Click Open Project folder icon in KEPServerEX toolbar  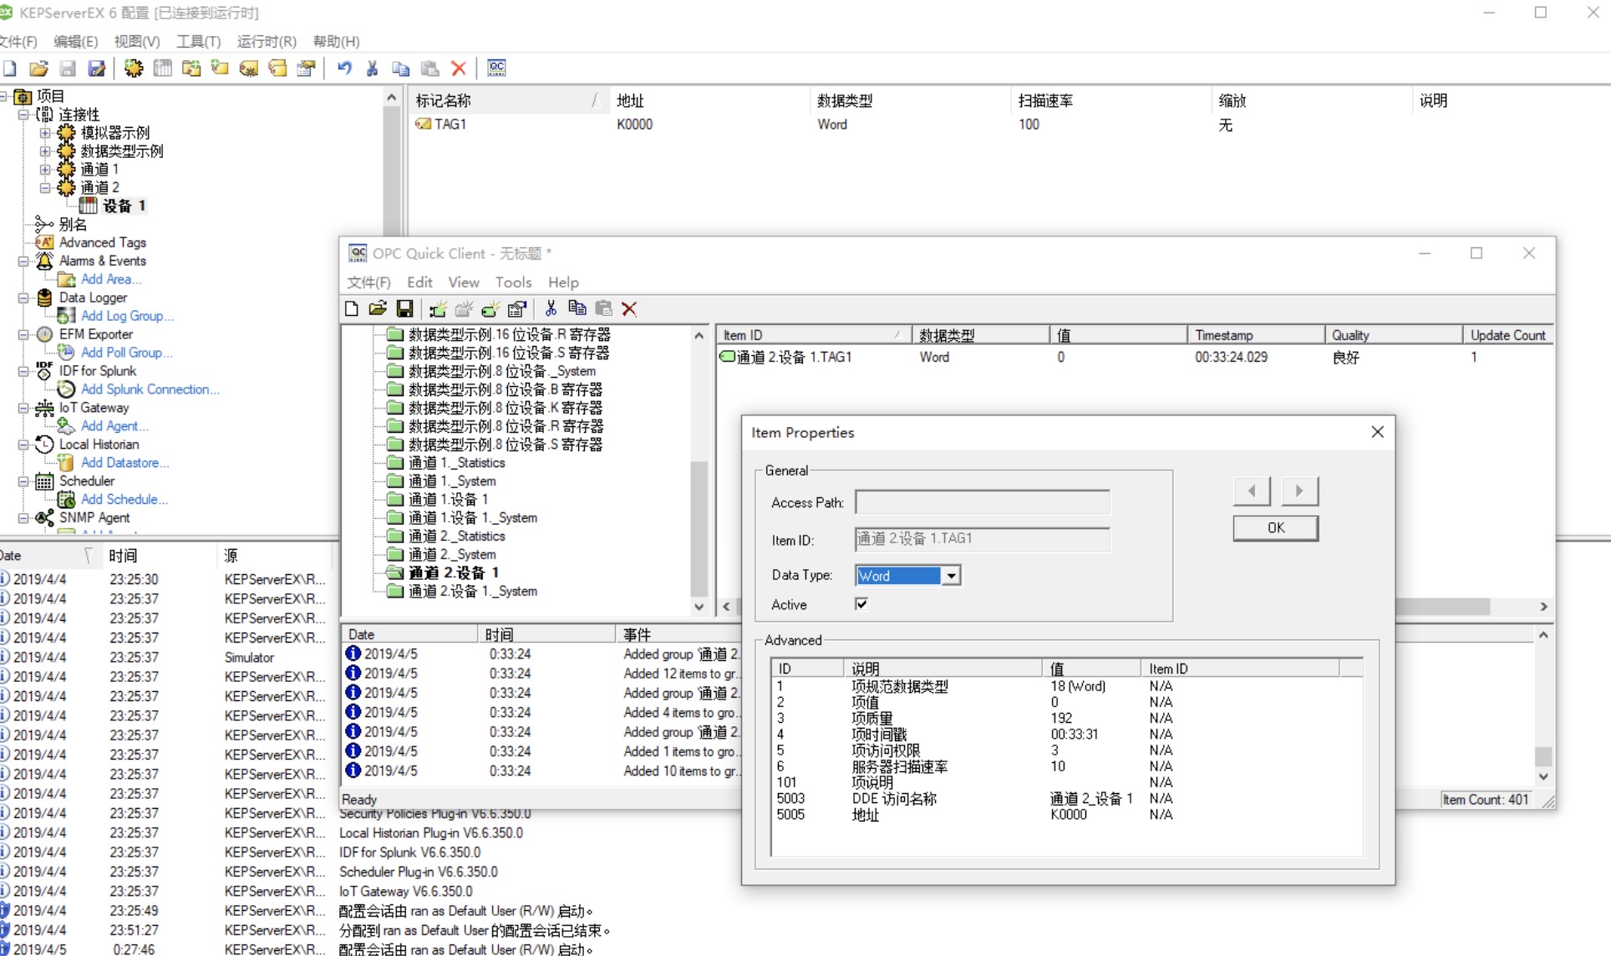coord(38,69)
